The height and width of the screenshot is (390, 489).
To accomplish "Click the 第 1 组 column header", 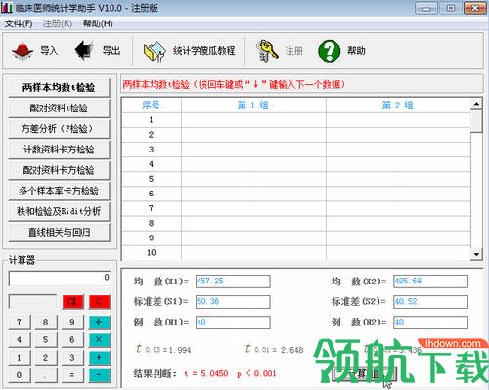I will pos(253,105).
